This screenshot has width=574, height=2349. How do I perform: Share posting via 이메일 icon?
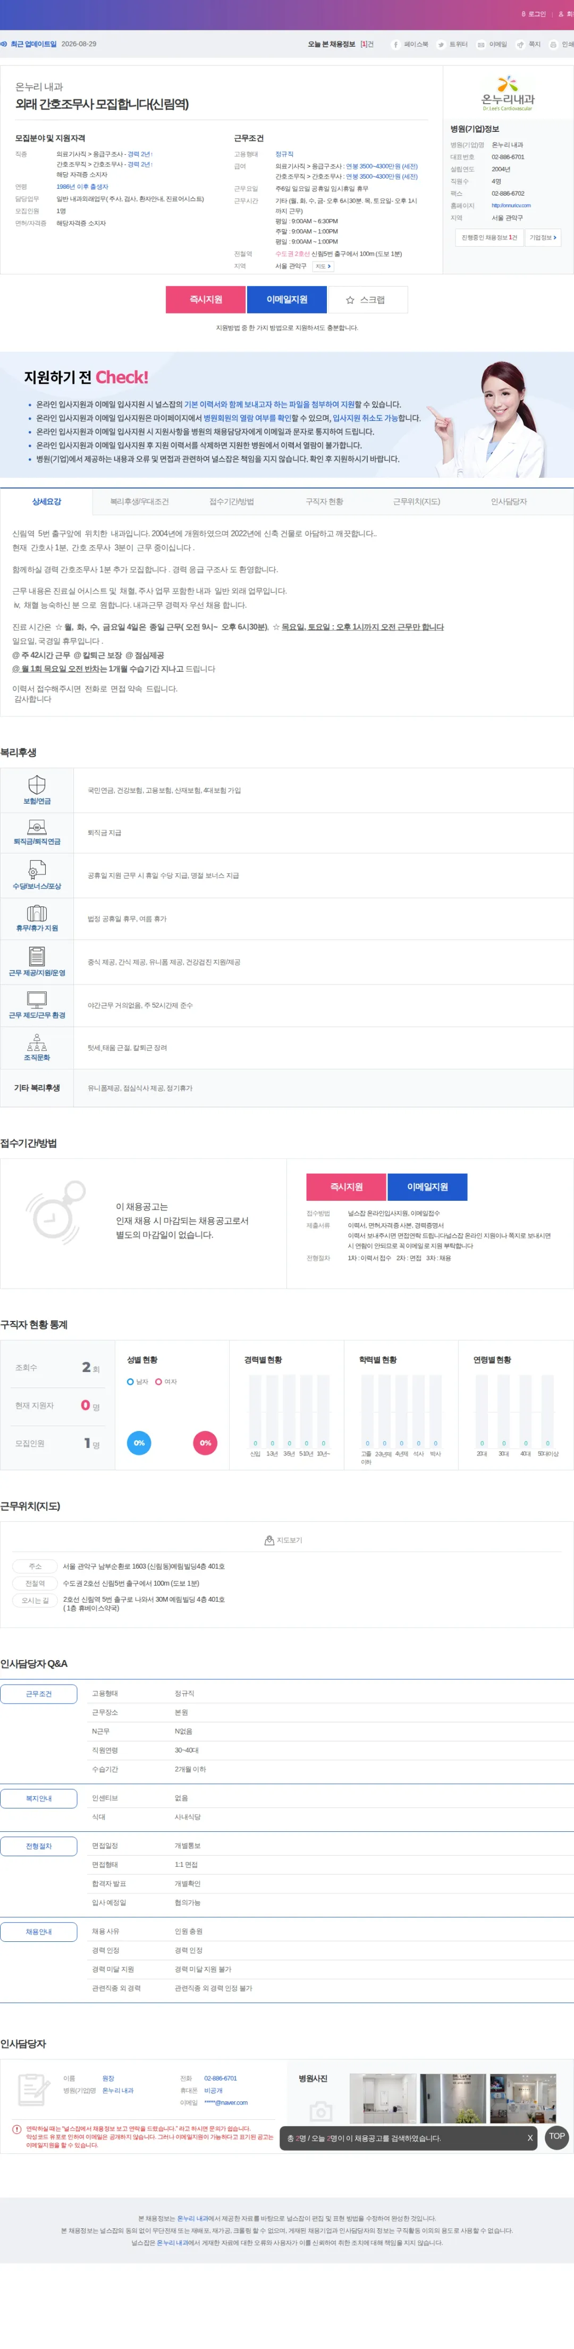[481, 44]
